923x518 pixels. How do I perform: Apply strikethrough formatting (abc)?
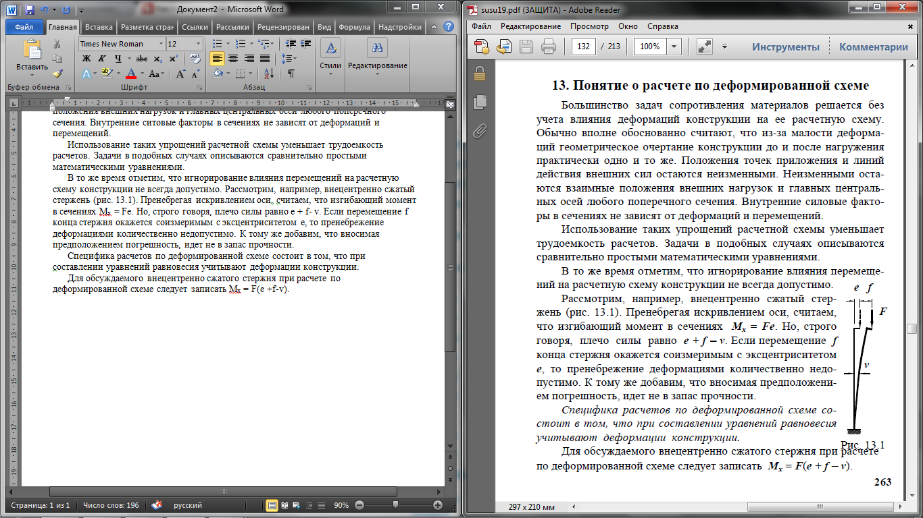tap(142, 59)
